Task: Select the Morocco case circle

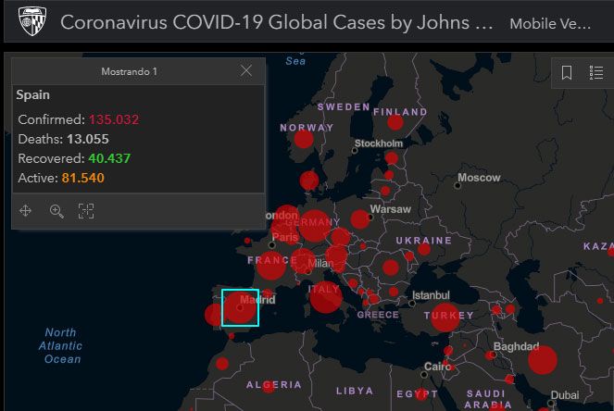Action: pyautogui.click(x=222, y=364)
